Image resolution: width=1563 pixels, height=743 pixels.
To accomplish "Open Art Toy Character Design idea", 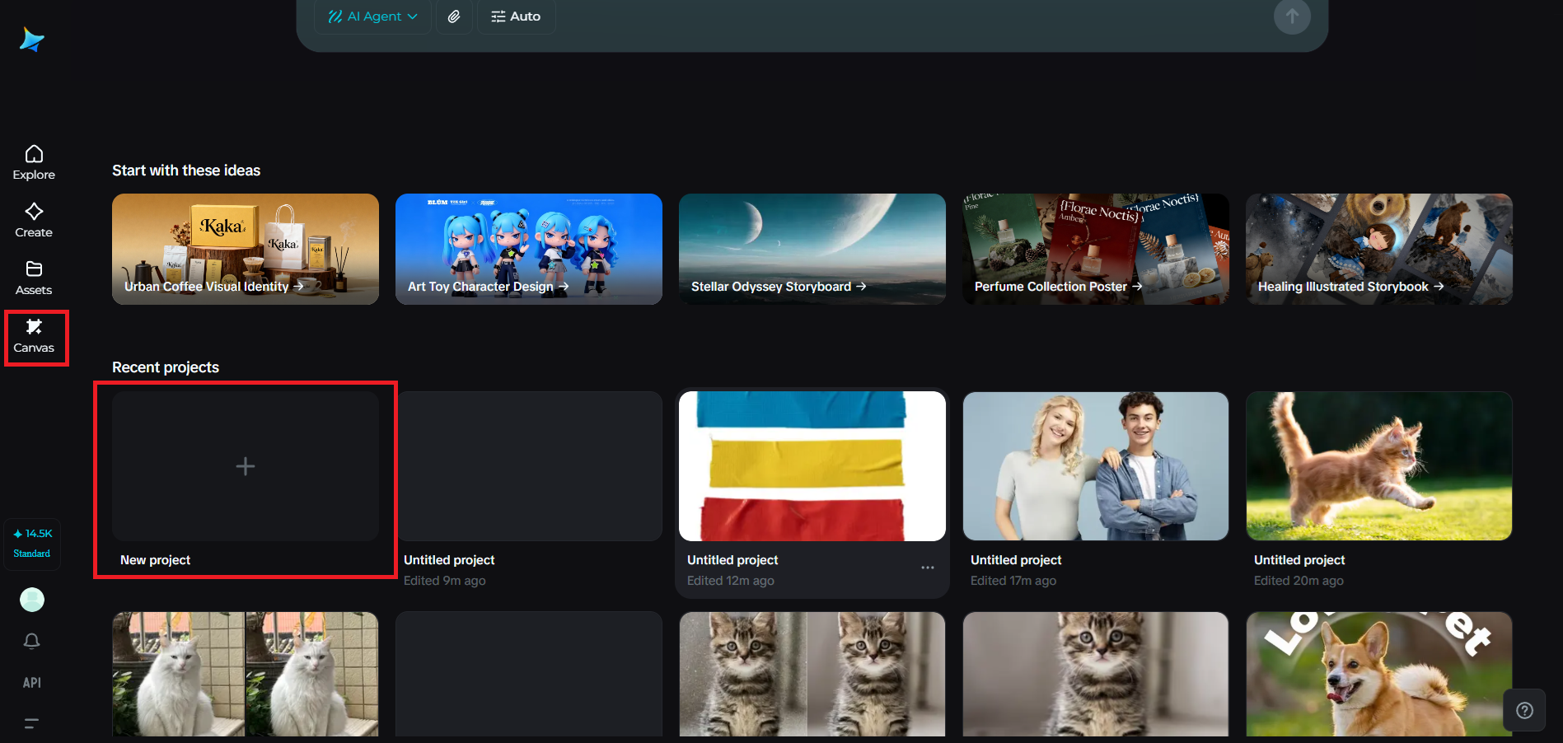I will coord(529,249).
